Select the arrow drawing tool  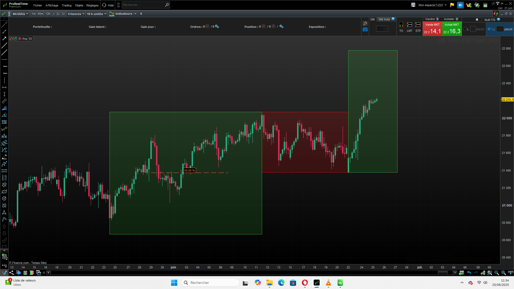[x=4, y=39]
